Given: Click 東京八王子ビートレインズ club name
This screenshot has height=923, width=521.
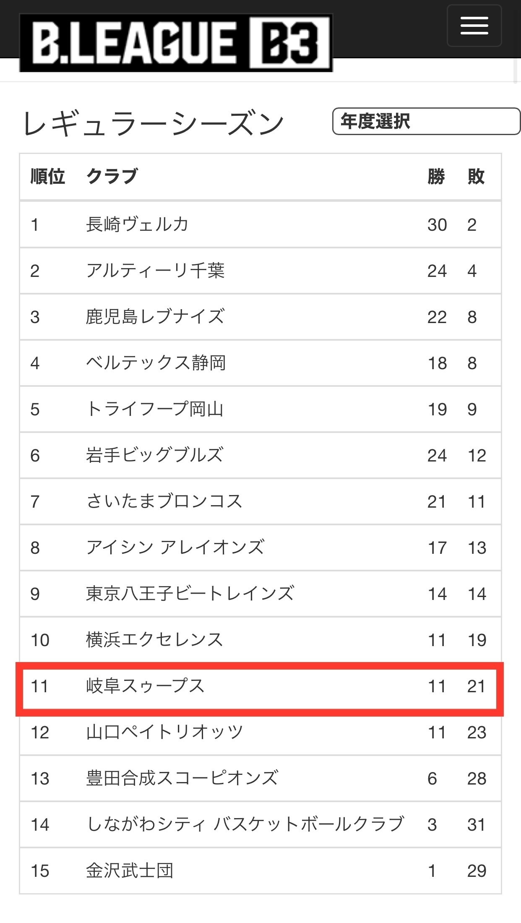Looking at the screenshot, I should (190, 594).
